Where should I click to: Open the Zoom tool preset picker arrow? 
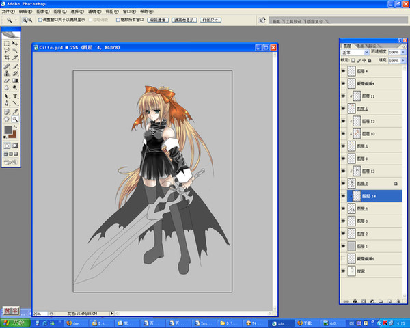(x=16, y=20)
